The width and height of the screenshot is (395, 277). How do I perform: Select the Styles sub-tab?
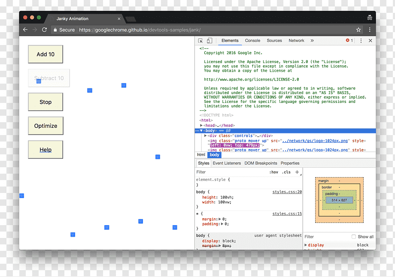204,163
